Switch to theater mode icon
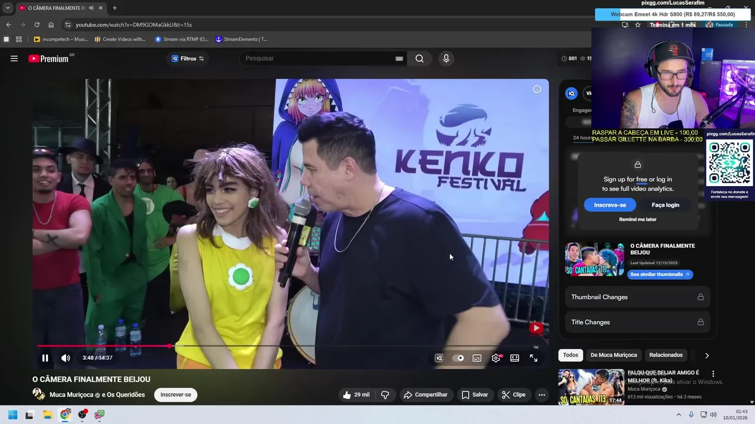The image size is (755, 424). (515, 358)
